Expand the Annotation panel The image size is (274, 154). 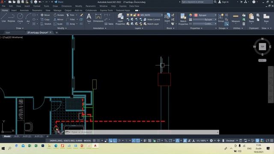click(x=100, y=28)
